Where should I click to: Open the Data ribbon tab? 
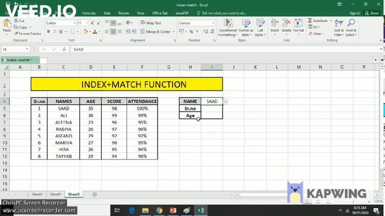pyautogui.click(x=107, y=13)
